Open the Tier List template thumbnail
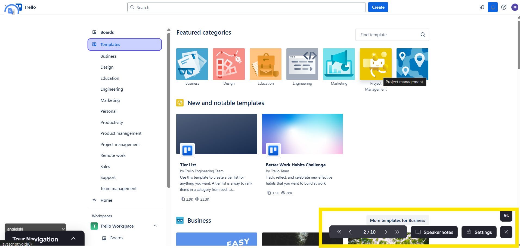520x248 pixels. point(216,134)
